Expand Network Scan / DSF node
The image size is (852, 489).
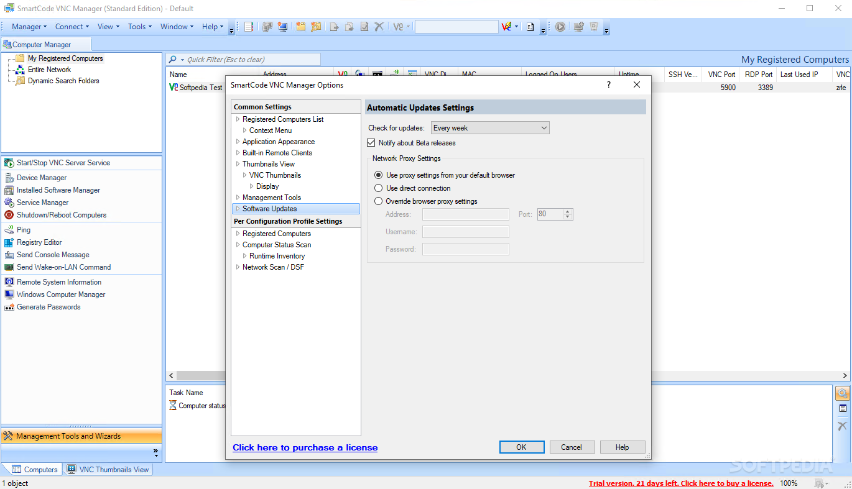click(x=238, y=267)
